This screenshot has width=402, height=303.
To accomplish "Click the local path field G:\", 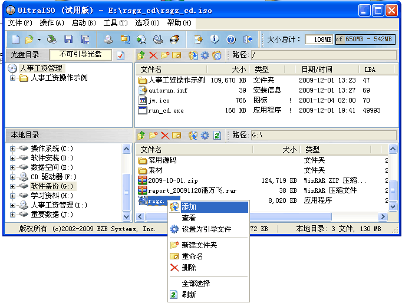I will pyautogui.click(x=324, y=135).
